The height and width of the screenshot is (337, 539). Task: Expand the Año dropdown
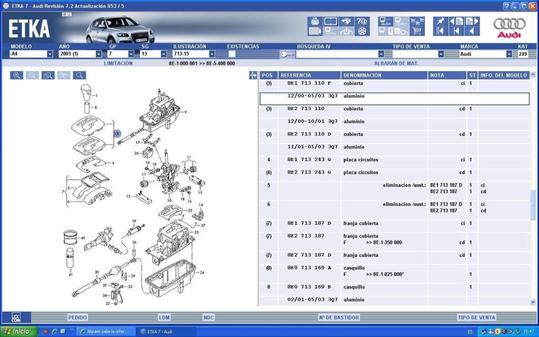tap(98, 54)
